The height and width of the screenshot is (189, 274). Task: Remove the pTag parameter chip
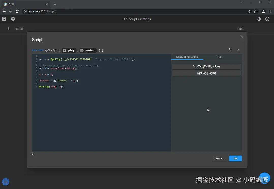(x=65, y=50)
